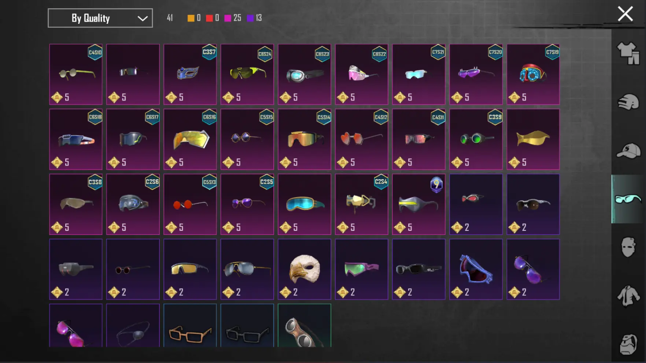This screenshot has width=646, height=363.
Task: Close the inventory with the X icon
Action: click(x=625, y=14)
